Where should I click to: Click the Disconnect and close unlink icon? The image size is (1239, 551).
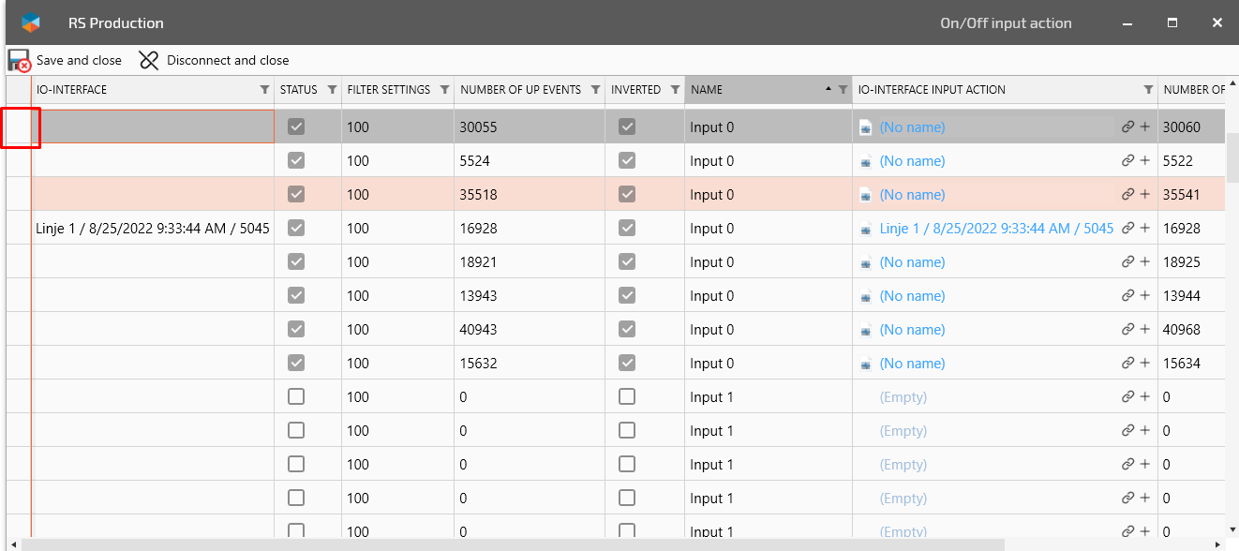click(x=149, y=61)
